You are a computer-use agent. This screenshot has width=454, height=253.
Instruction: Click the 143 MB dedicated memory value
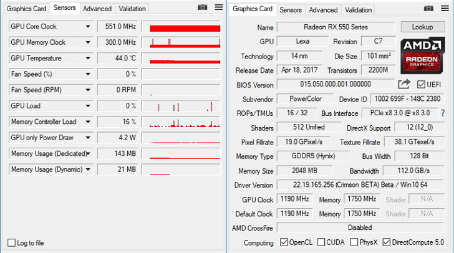pyautogui.click(x=117, y=154)
